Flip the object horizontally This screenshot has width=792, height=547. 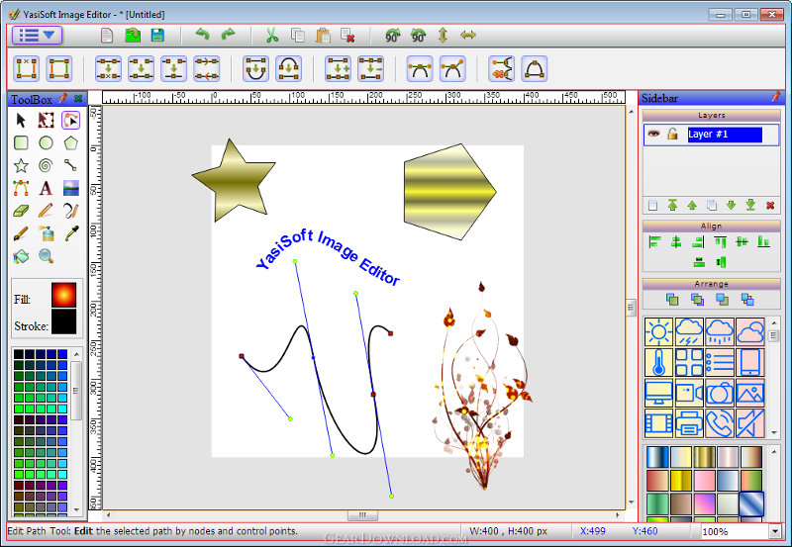[x=468, y=36]
